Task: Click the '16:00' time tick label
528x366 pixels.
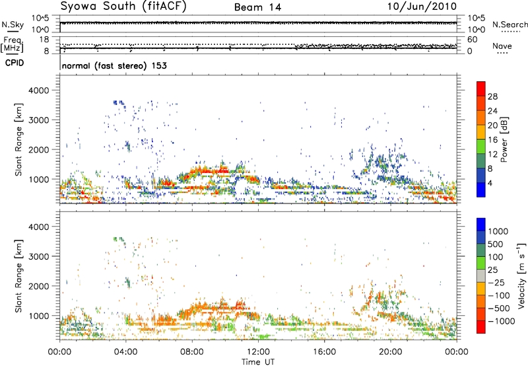Action: tap(324, 352)
